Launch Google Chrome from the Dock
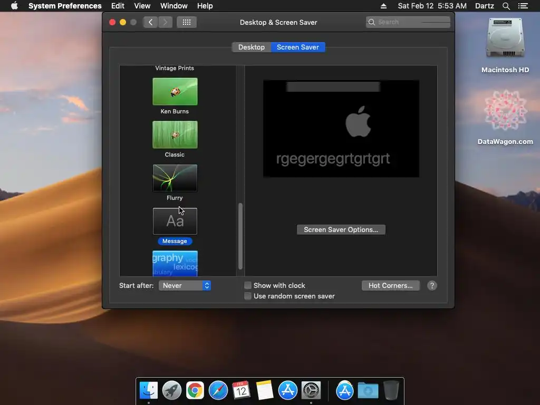This screenshot has height=405, width=540. pyautogui.click(x=195, y=390)
